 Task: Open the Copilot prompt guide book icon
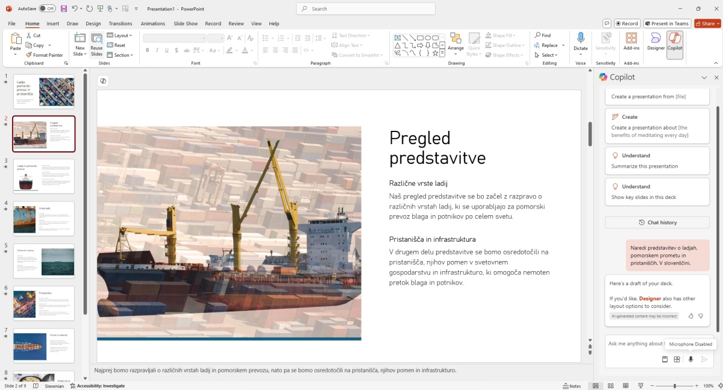pyautogui.click(x=665, y=359)
